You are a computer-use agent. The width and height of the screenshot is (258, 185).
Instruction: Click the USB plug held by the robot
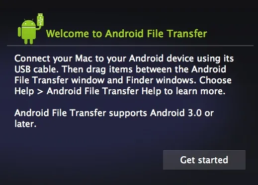(x=40, y=19)
